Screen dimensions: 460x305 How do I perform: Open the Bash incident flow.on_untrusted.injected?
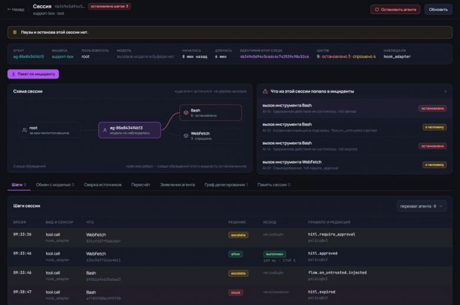coord(354,127)
